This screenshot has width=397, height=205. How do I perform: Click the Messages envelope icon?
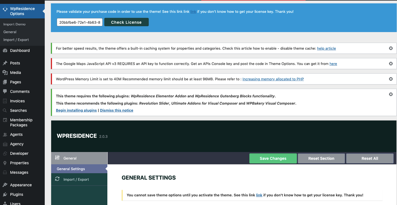pos(5,172)
